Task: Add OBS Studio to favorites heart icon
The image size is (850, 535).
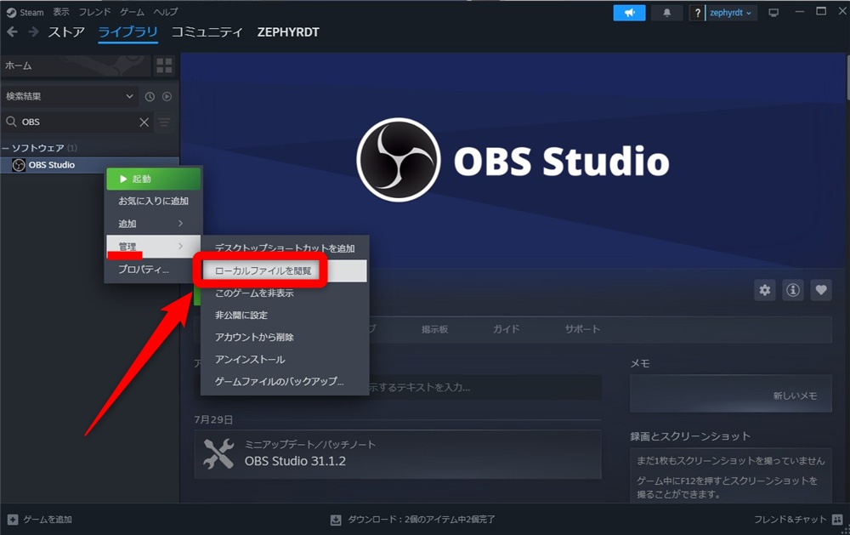Action: 821,290
